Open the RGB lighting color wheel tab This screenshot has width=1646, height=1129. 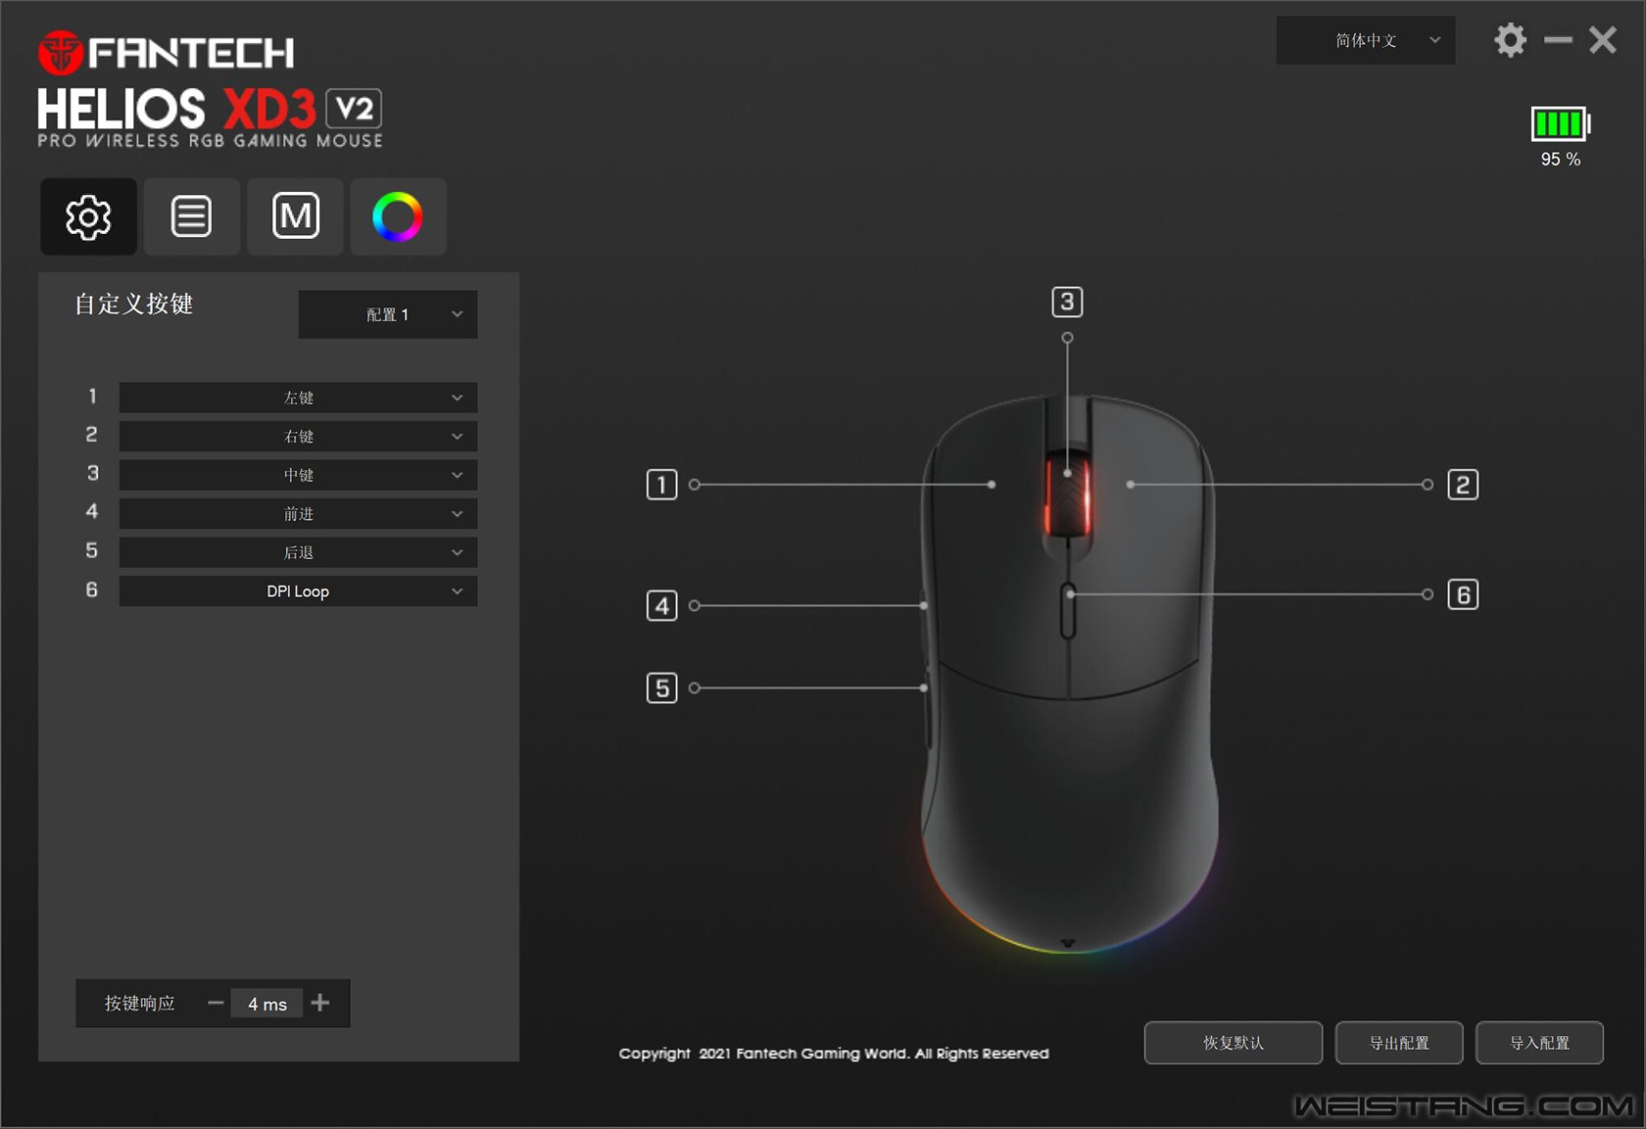tap(398, 216)
